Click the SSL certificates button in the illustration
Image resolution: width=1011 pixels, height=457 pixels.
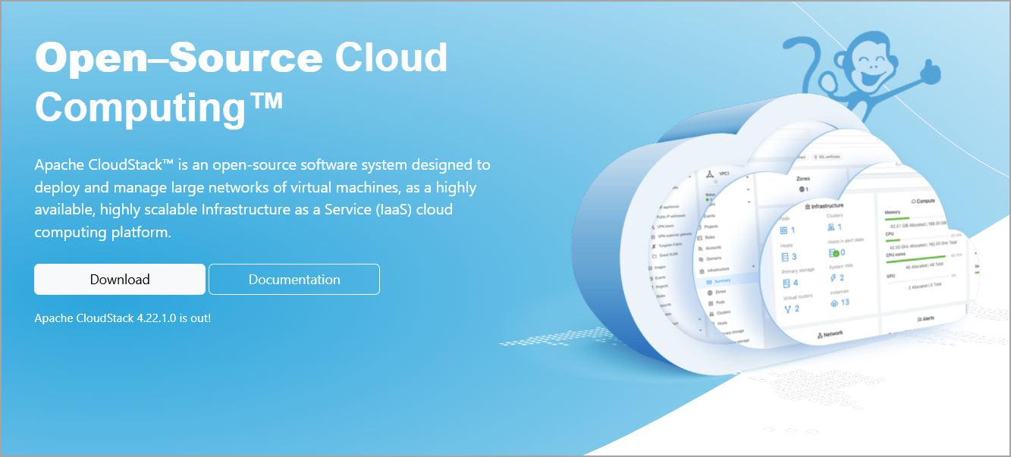click(x=827, y=157)
